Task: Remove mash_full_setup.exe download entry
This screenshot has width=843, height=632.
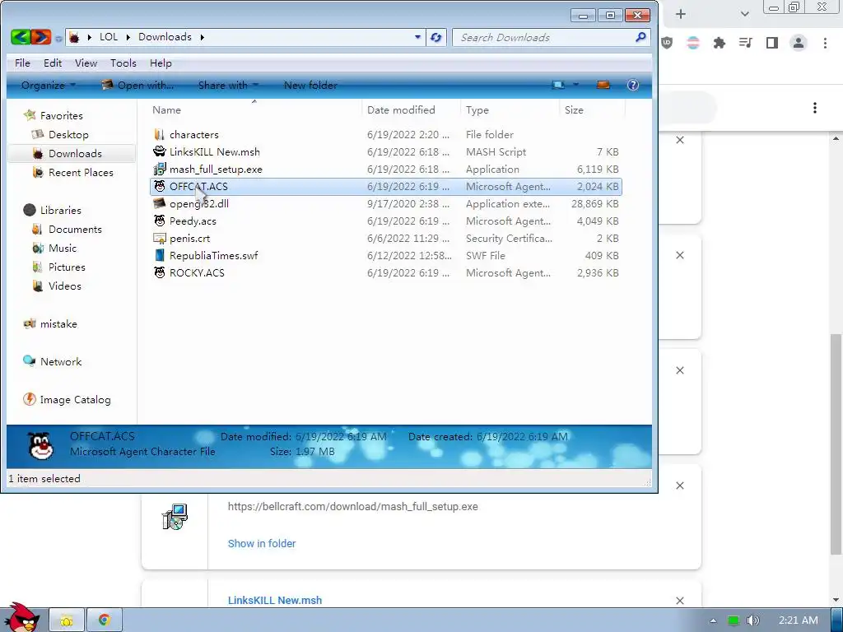Action: [680, 486]
